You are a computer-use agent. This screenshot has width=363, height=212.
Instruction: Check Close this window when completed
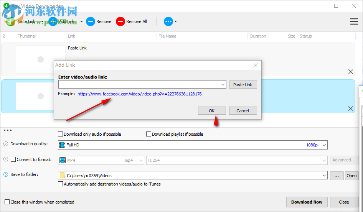7,202
